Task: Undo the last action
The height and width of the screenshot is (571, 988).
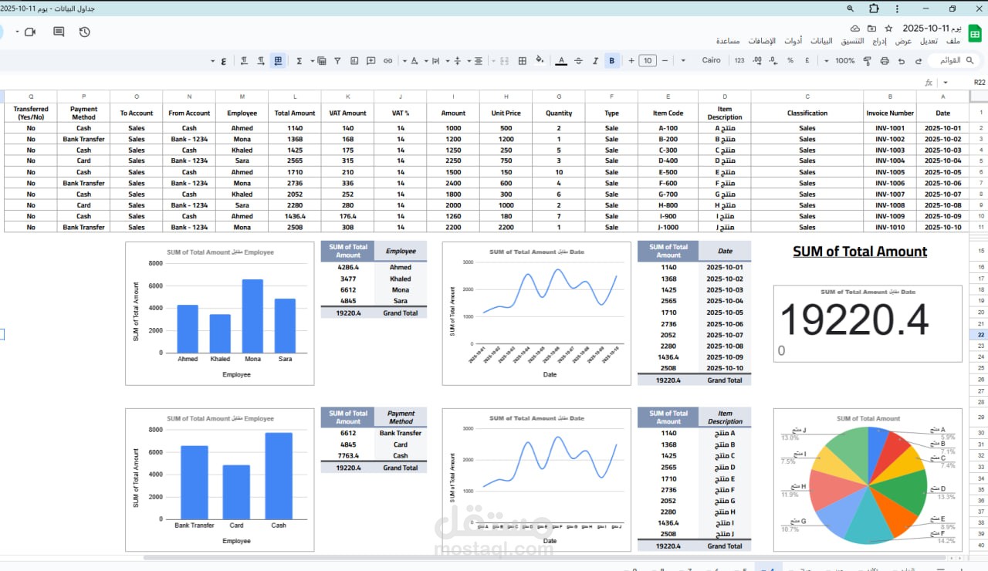Action: (x=919, y=60)
